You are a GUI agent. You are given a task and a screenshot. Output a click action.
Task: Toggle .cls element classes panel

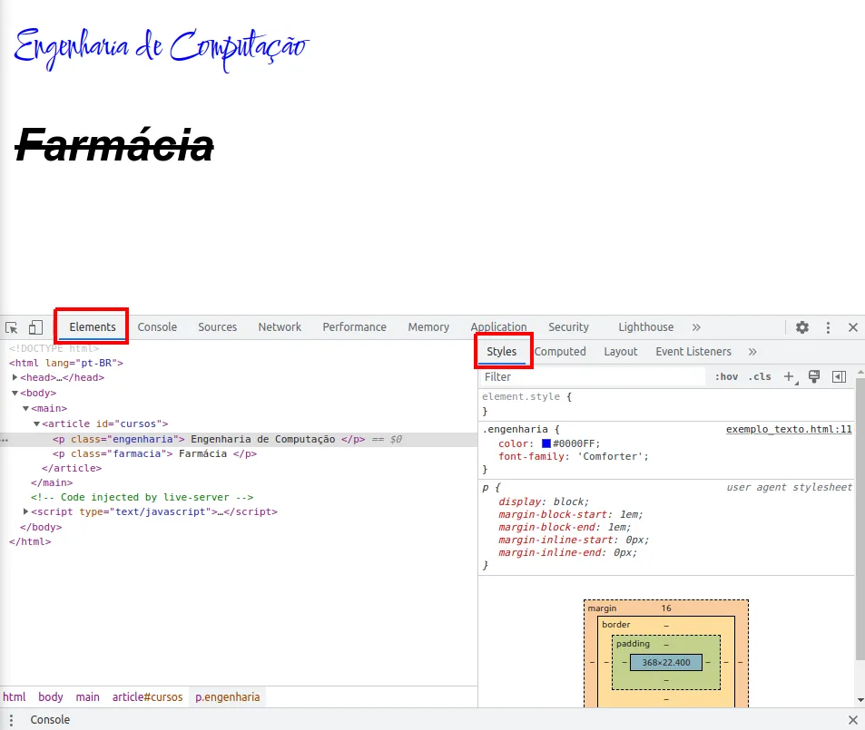coord(760,376)
